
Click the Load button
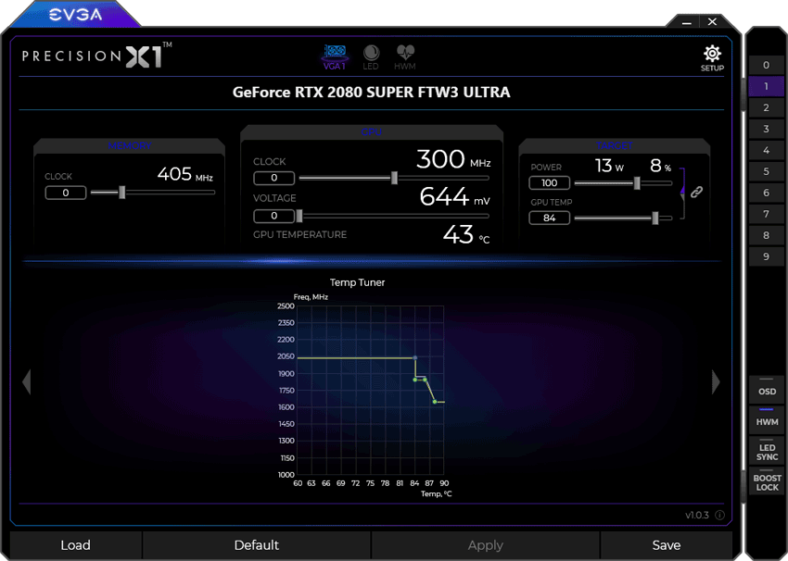(76, 545)
